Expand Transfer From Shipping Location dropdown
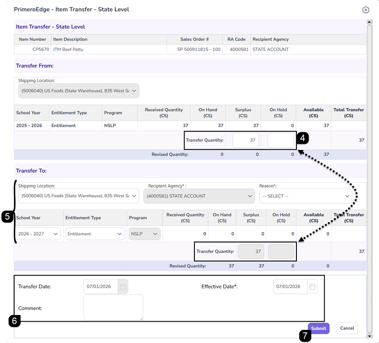379x343 pixels. [x=79, y=91]
